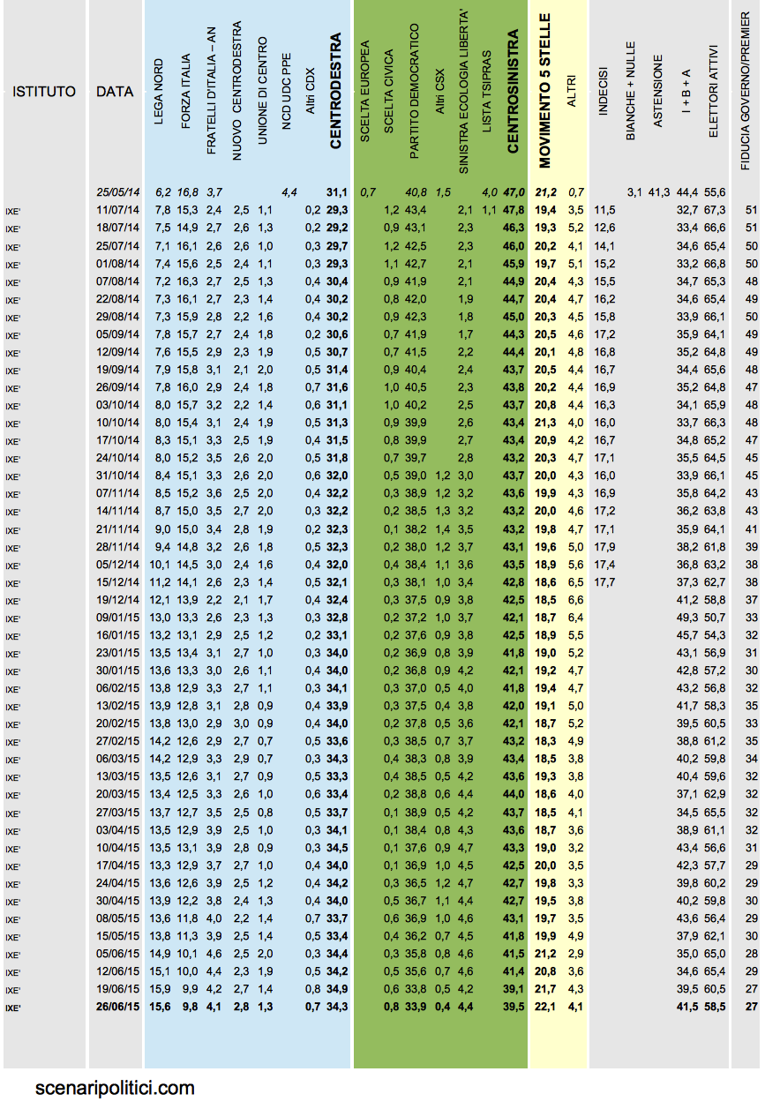Select Elettori Attivi 58,5 in 26/06/15 row
Screen dimensions: 765x1109
715,1006
